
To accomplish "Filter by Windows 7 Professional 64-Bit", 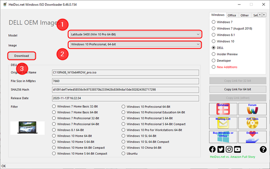I will click(x=54, y=124).
